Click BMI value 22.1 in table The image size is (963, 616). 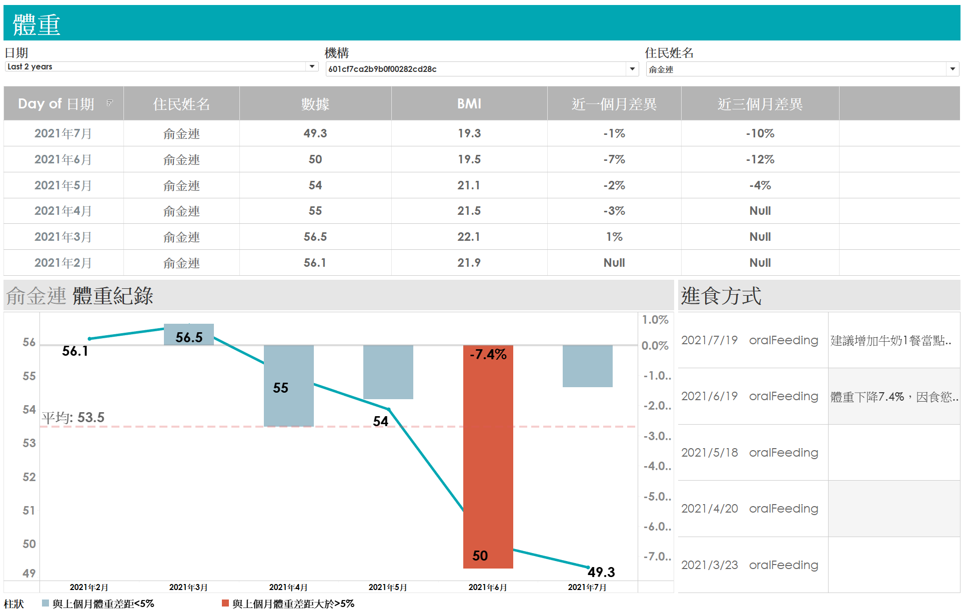[469, 237]
